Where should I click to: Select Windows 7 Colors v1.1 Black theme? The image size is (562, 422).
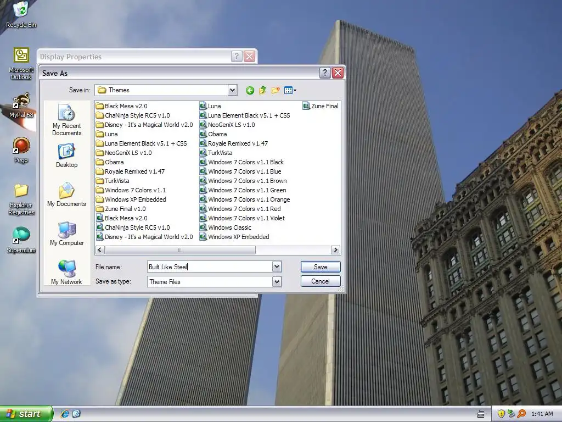[242, 162]
